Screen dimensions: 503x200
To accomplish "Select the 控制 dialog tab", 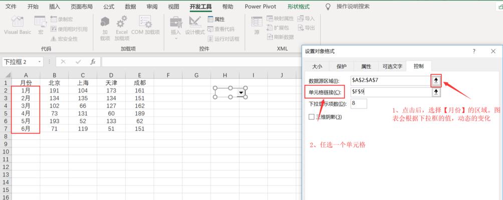I will pyautogui.click(x=419, y=66).
